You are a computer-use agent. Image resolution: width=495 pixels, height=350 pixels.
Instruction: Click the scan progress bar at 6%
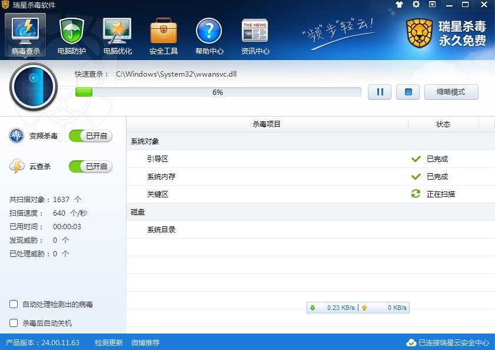(218, 92)
